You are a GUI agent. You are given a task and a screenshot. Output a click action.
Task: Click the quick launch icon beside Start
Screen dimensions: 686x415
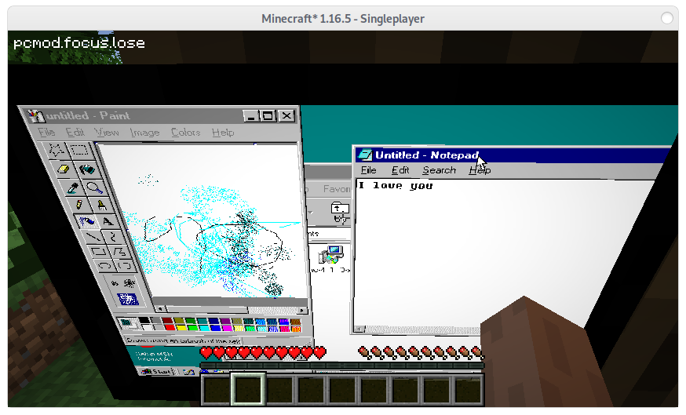pyautogui.click(x=189, y=372)
